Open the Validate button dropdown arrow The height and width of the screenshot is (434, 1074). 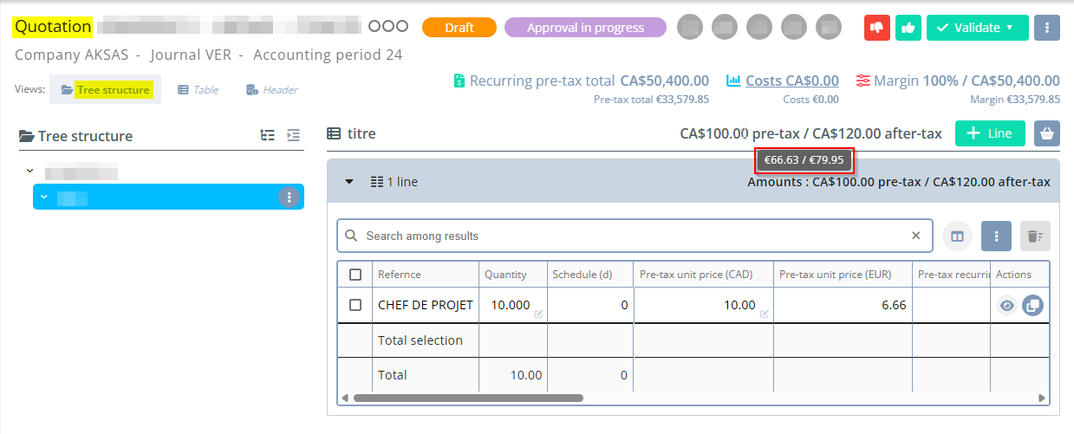click(x=1010, y=28)
